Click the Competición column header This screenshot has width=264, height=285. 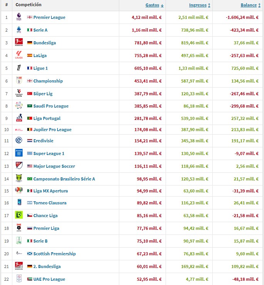(29, 5)
